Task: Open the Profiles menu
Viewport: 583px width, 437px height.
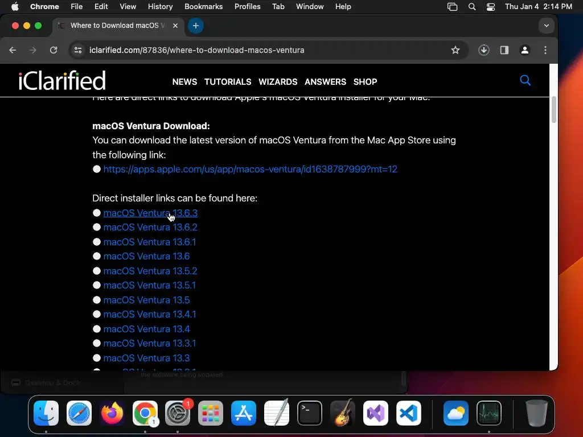Action: click(x=247, y=7)
